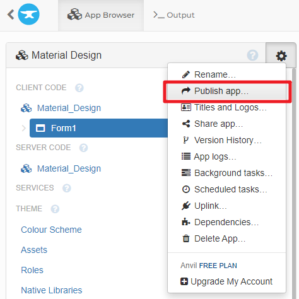Open help for SERVICES section
Screen dimensions: 299x299
(x=67, y=188)
